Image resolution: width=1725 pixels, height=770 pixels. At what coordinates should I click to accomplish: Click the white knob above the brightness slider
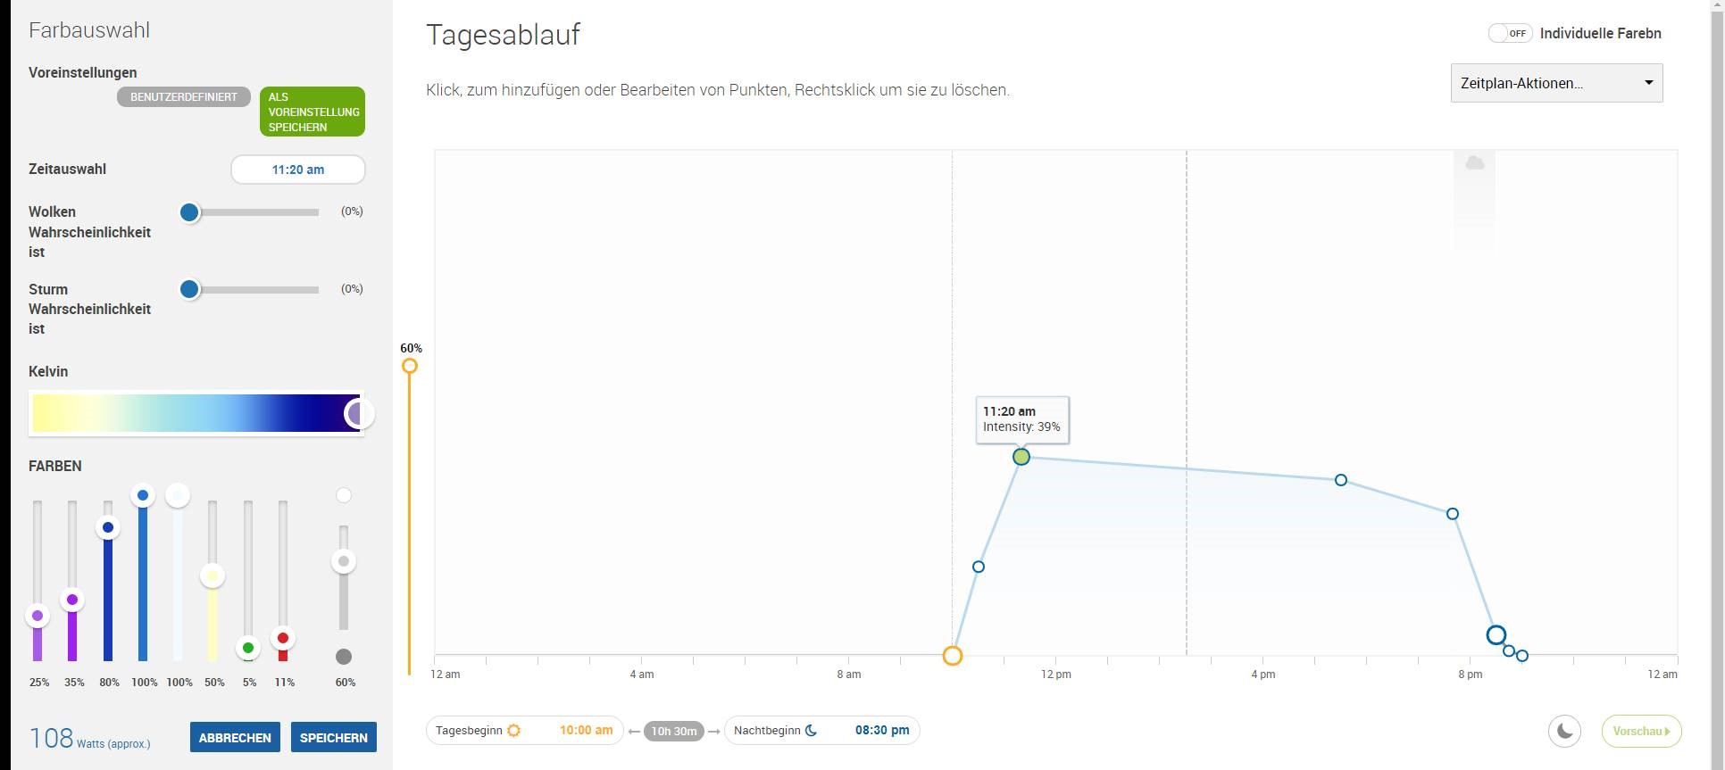(344, 495)
